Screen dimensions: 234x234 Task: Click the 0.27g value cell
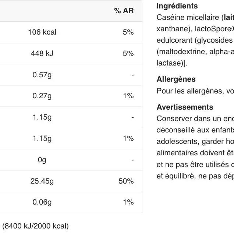(42, 96)
